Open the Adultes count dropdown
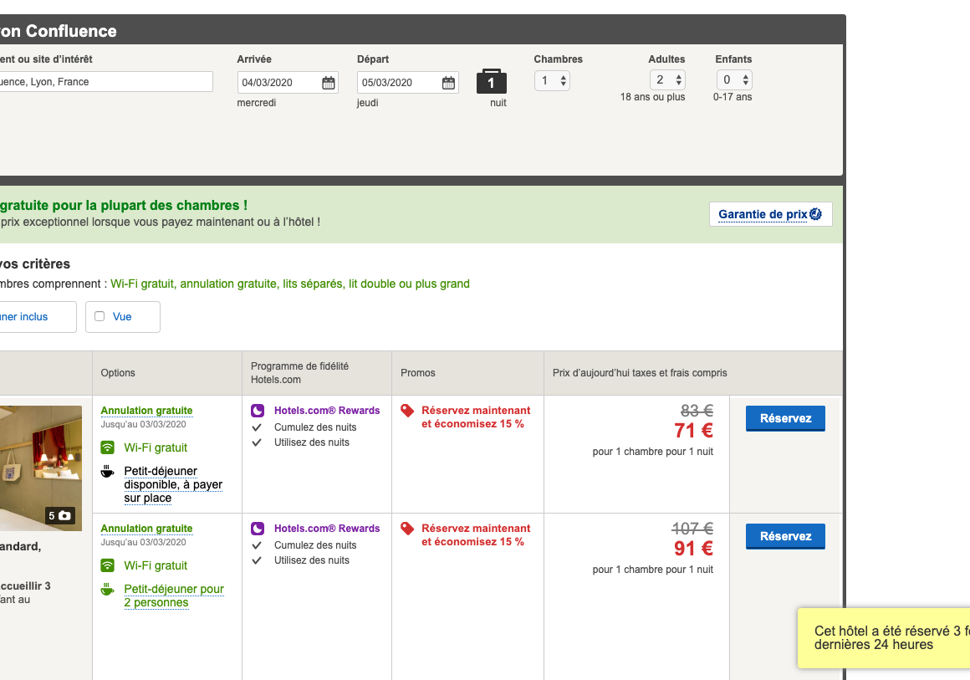This screenshot has width=970, height=680. 667,80
